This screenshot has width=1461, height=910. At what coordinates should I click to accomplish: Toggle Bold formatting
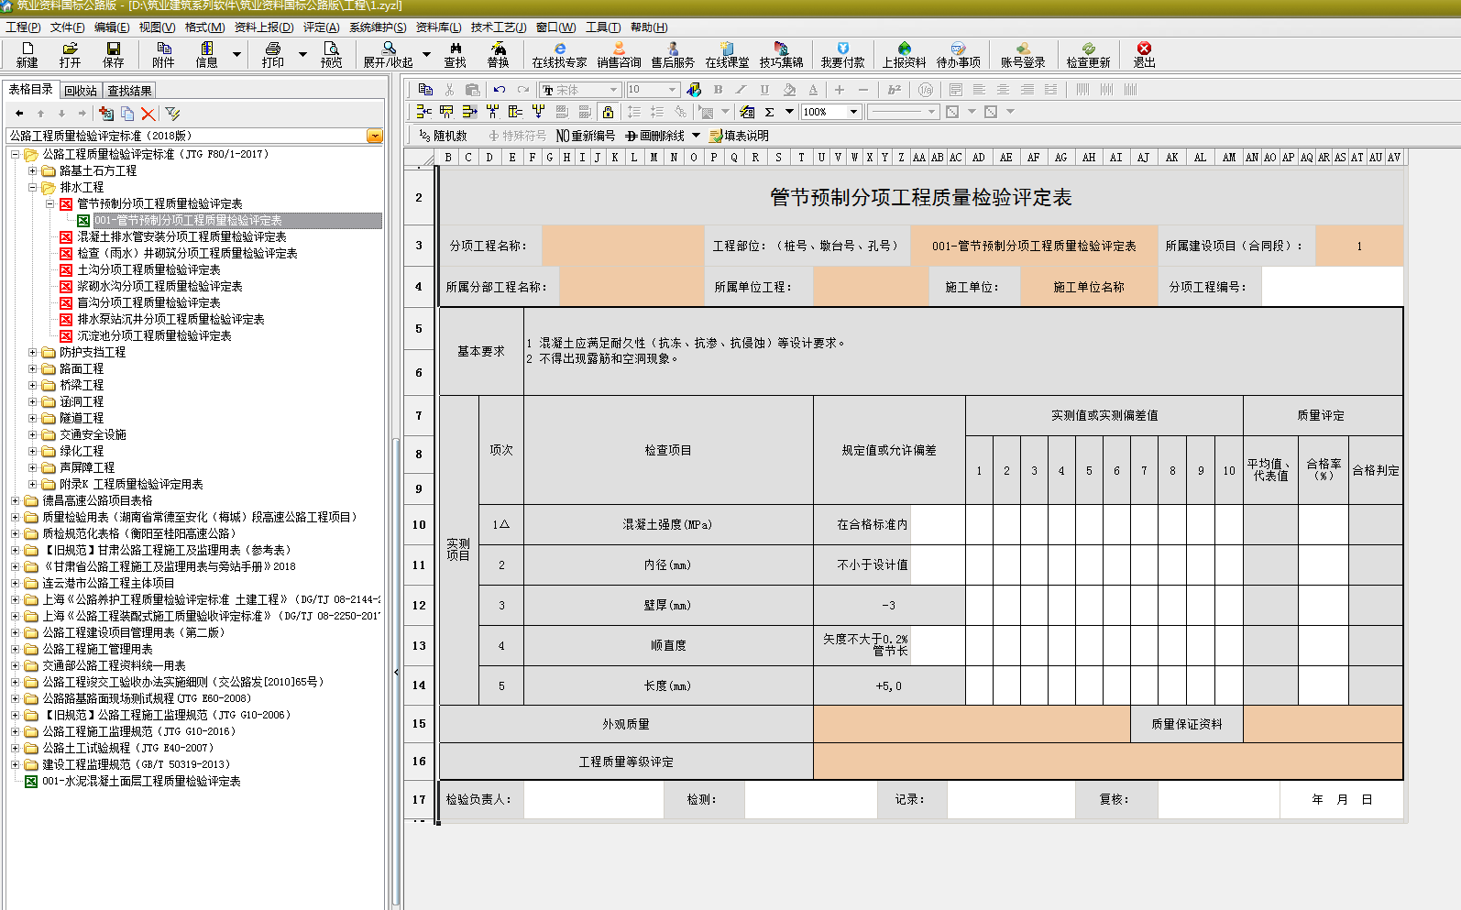click(x=718, y=89)
